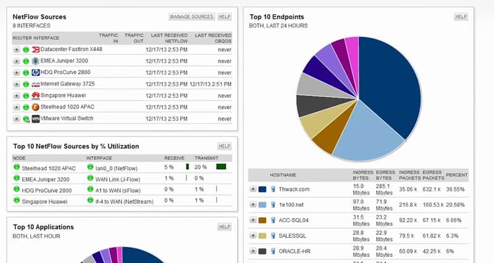
Task: Expand the Internet Gateway 3725 row
Action: pos(17,84)
